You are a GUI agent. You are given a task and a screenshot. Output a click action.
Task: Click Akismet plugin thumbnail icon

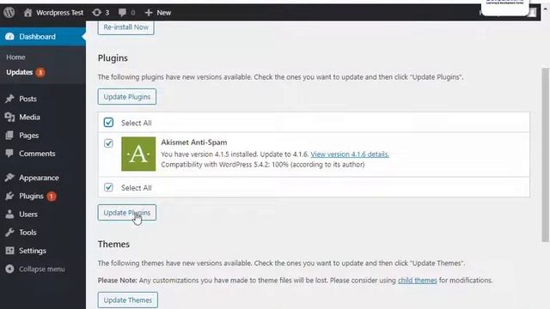coord(138,154)
